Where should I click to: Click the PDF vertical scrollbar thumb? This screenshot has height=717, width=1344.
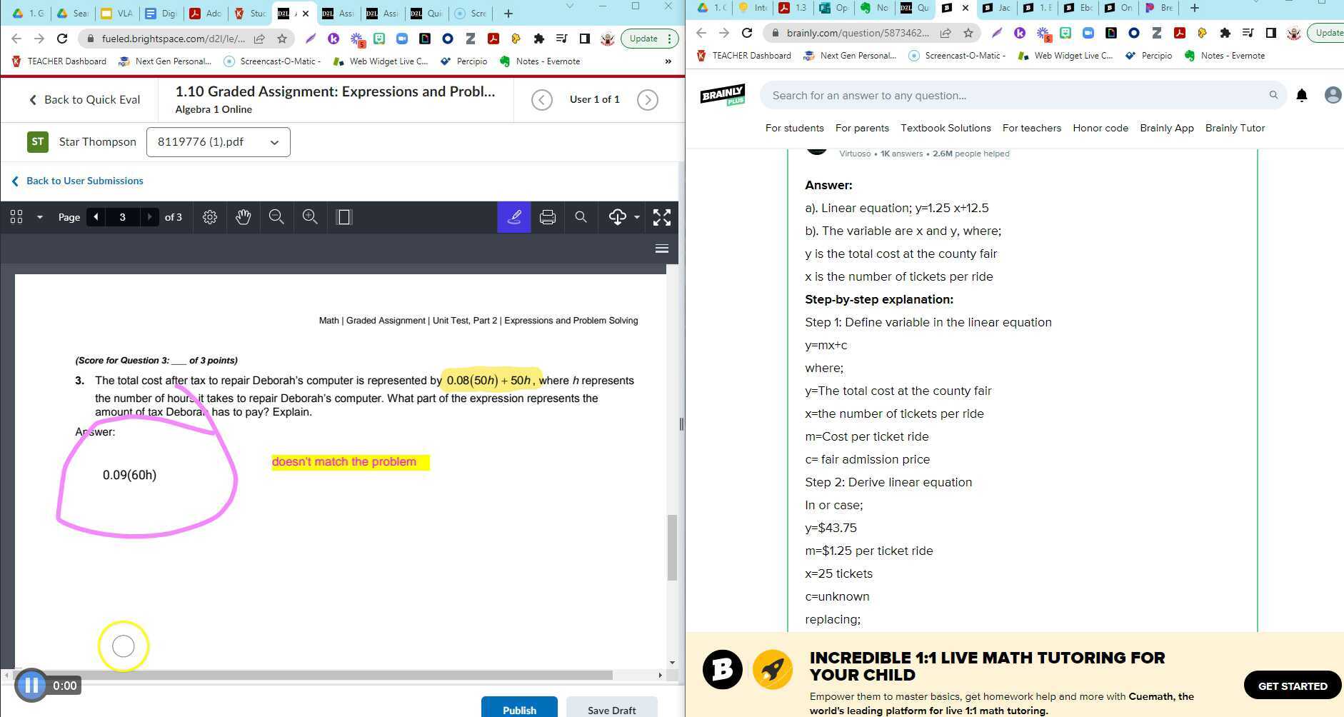(671, 546)
